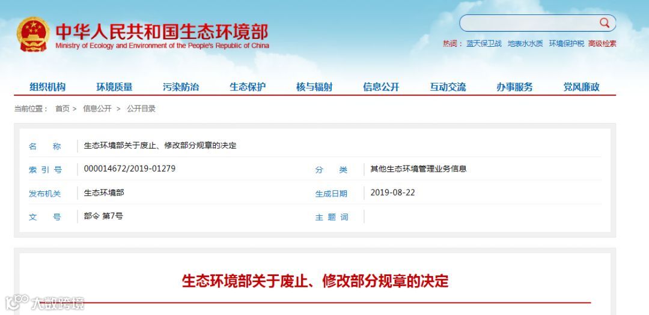Open the 环境质量 menu
Image resolution: width=649 pixels, height=315 pixels.
114,87
